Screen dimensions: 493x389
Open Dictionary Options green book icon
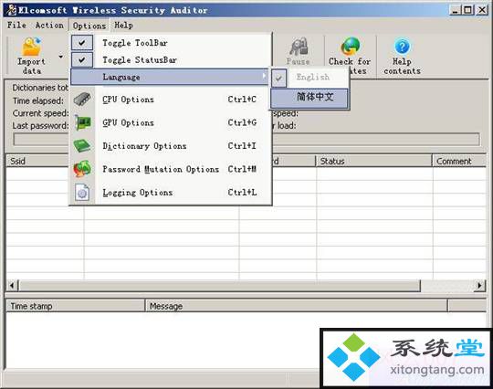[82, 146]
